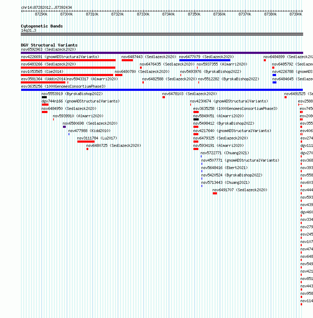Viewport: 313px width, 318px height.
Task: Open nsv6480780 (Sedlazeck2020) label
Action: (x=142, y=71)
